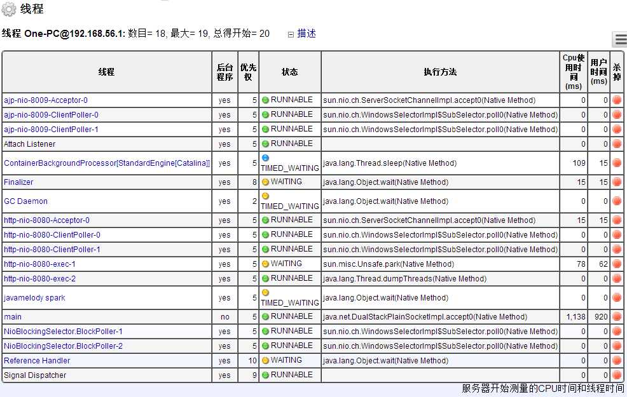Kill the http-nio-8080-ClientPoller-0 thread
Image resolution: width=627 pixels, height=397 pixels.
coord(617,235)
